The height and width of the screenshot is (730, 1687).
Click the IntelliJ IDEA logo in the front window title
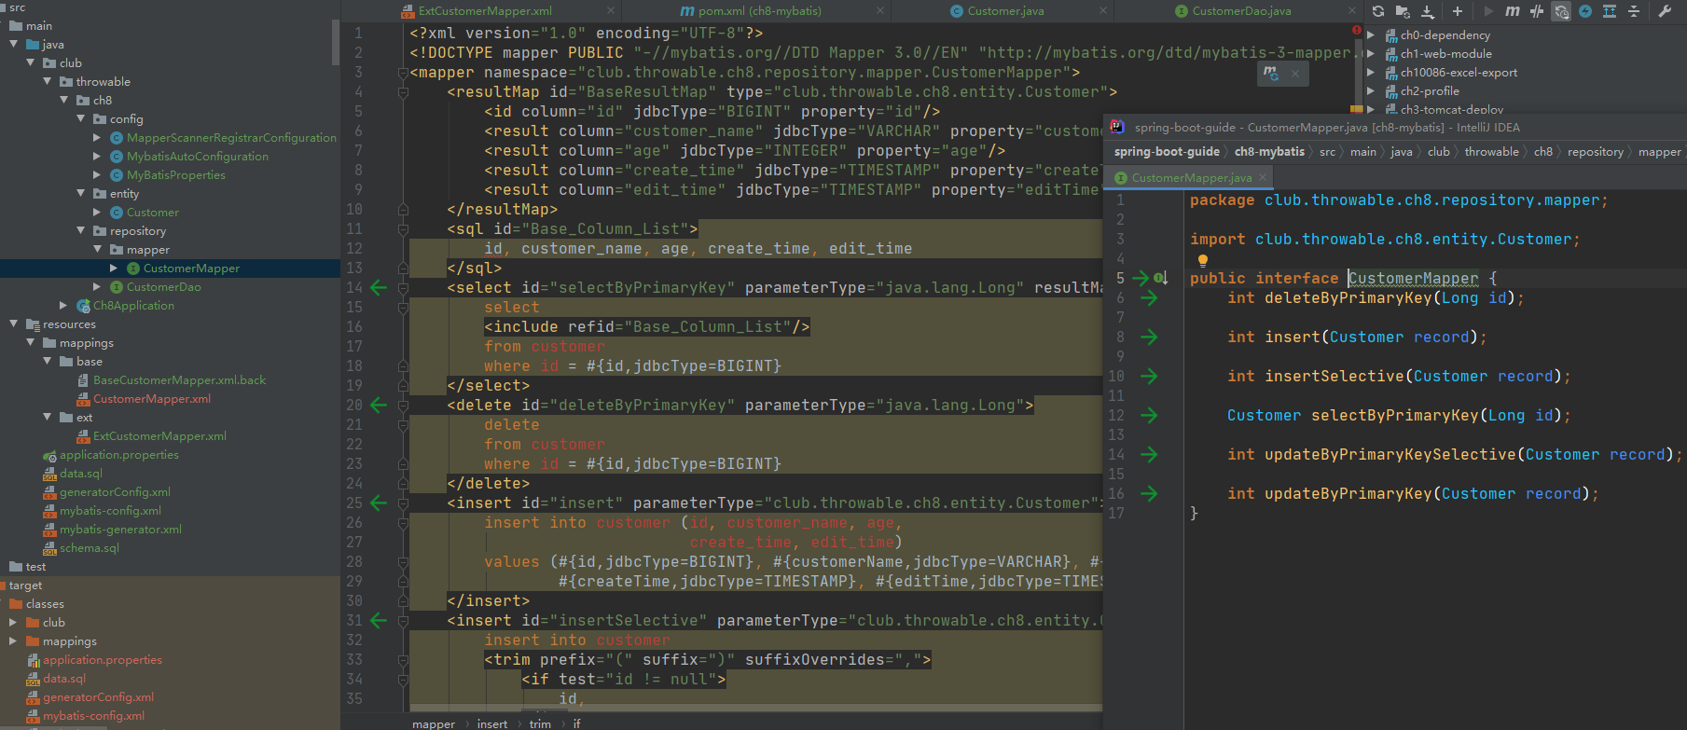click(1117, 127)
